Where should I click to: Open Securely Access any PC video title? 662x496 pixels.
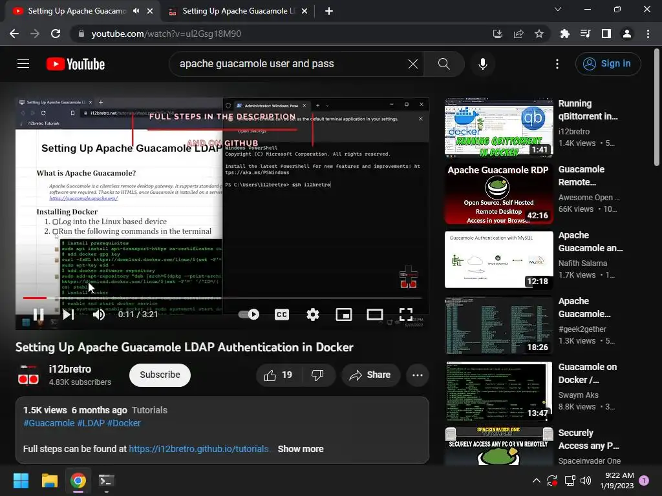pyautogui.click(x=588, y=439)
